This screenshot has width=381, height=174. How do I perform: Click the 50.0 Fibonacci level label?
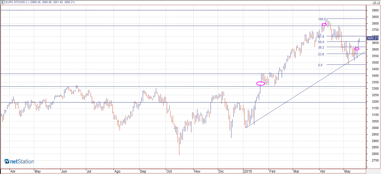click(321, 42)
